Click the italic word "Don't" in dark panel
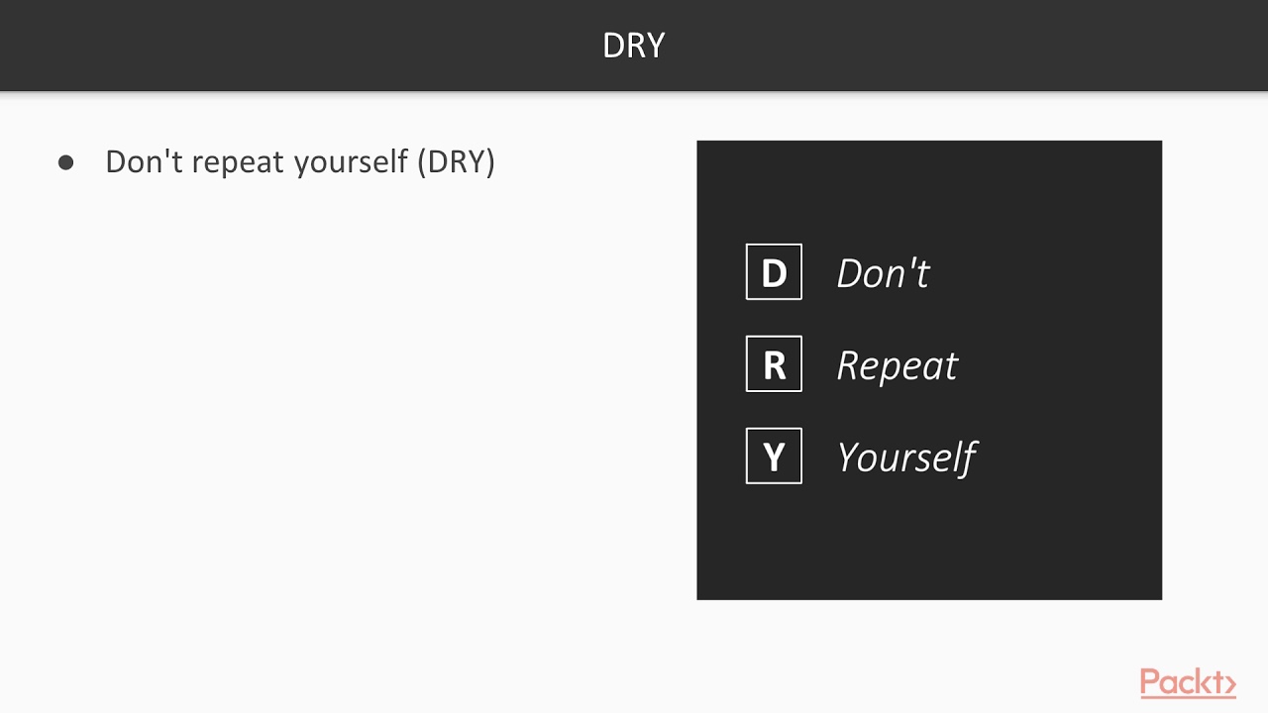This screenshot has height=713, width=1268. 883,273
